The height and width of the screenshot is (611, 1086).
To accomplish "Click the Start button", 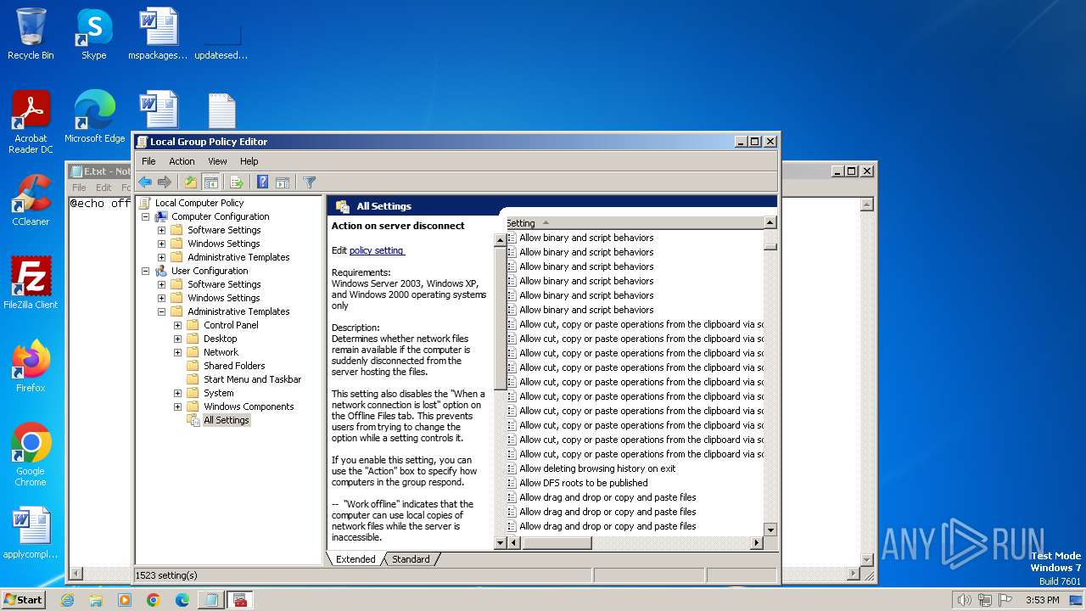I will 23,600.
